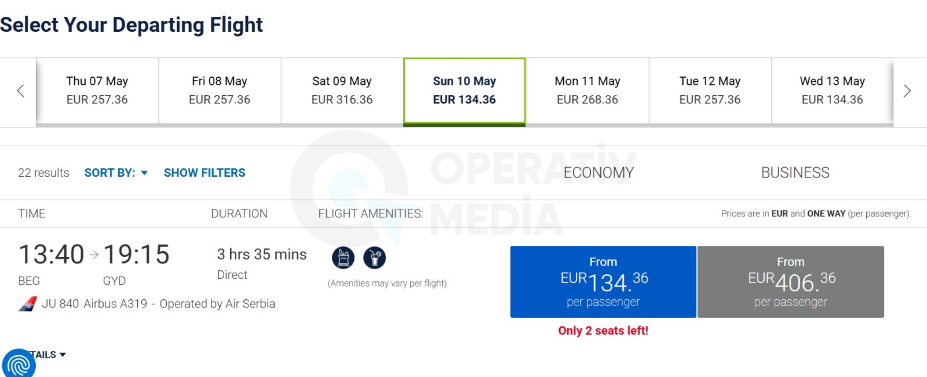Viewport: 927px width, 377px height.
Task: Click the Business column header
Action: (795, 173)
